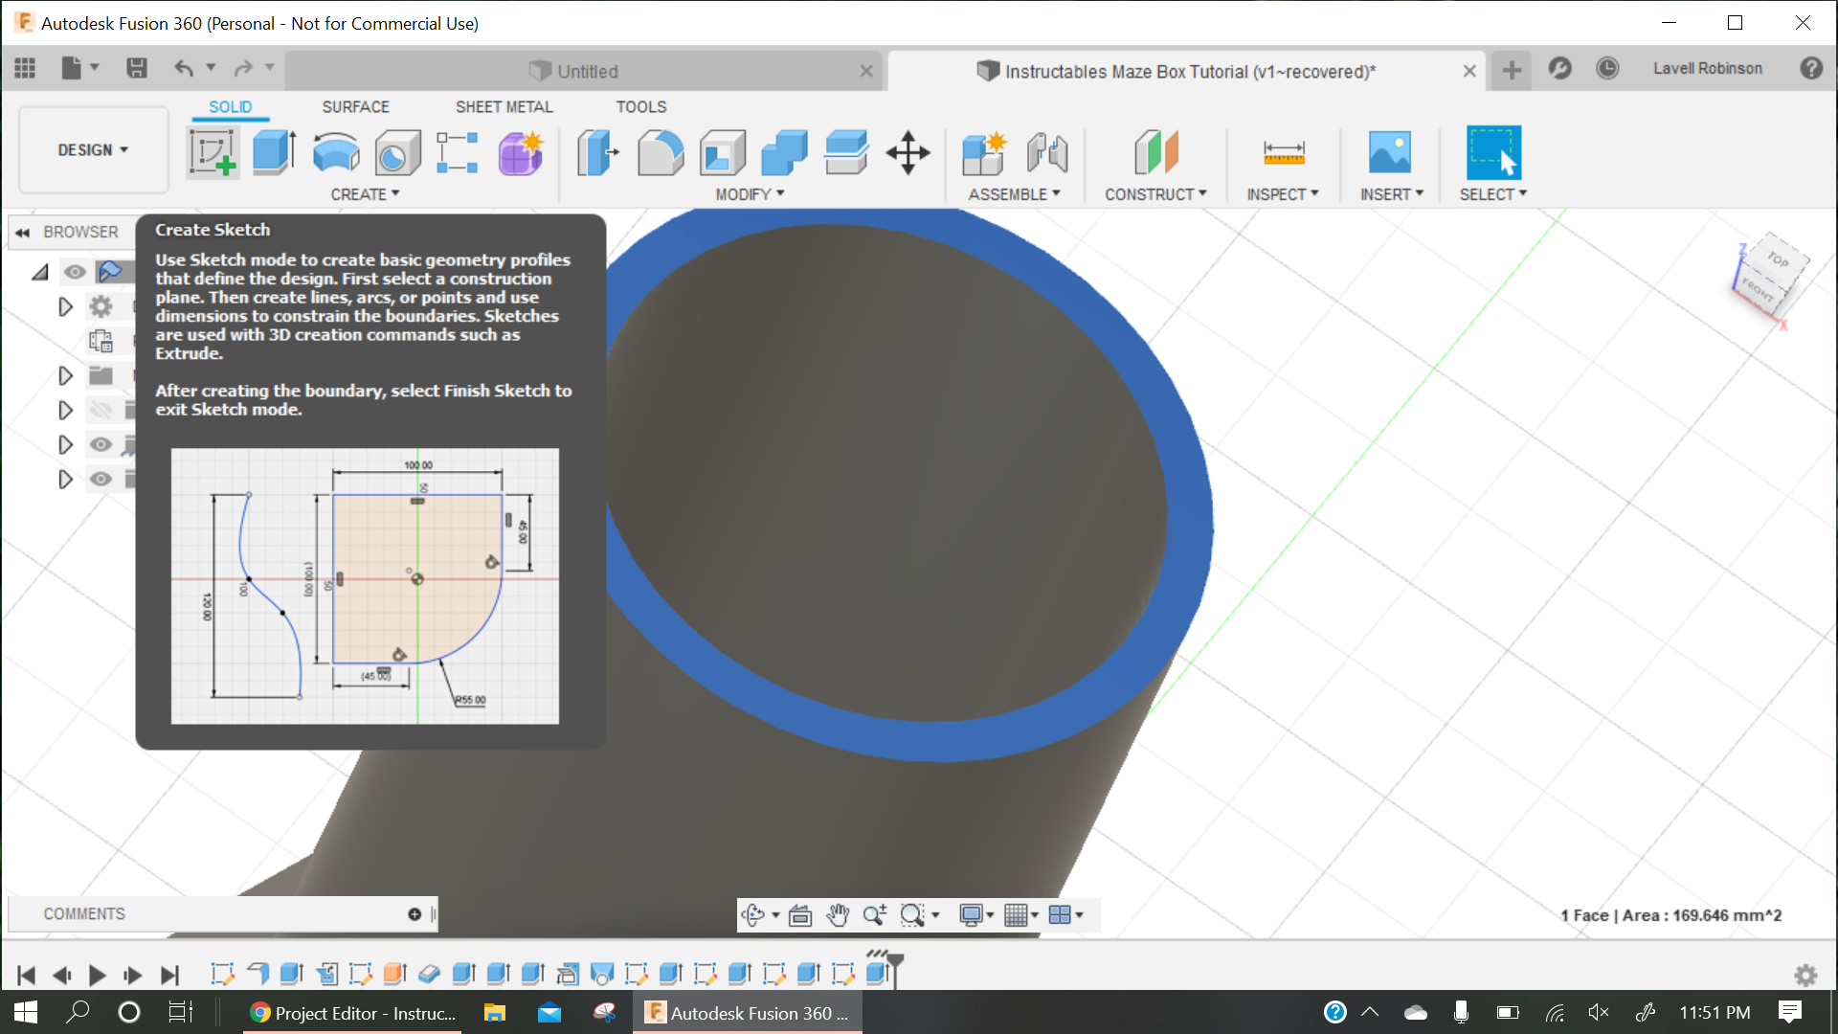Undo the last action
Image resolution: width=1838 pixels, height=1034 pixels.
pos(184,68)
